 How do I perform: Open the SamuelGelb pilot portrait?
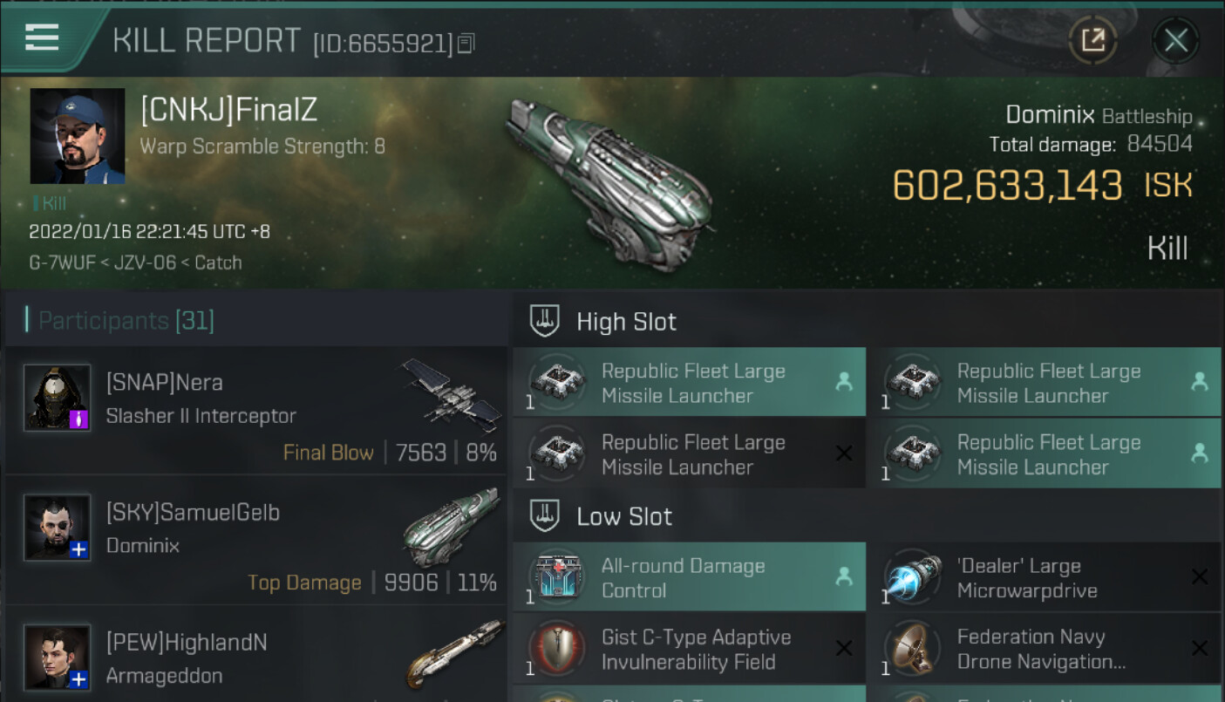(x=58, y=527)
